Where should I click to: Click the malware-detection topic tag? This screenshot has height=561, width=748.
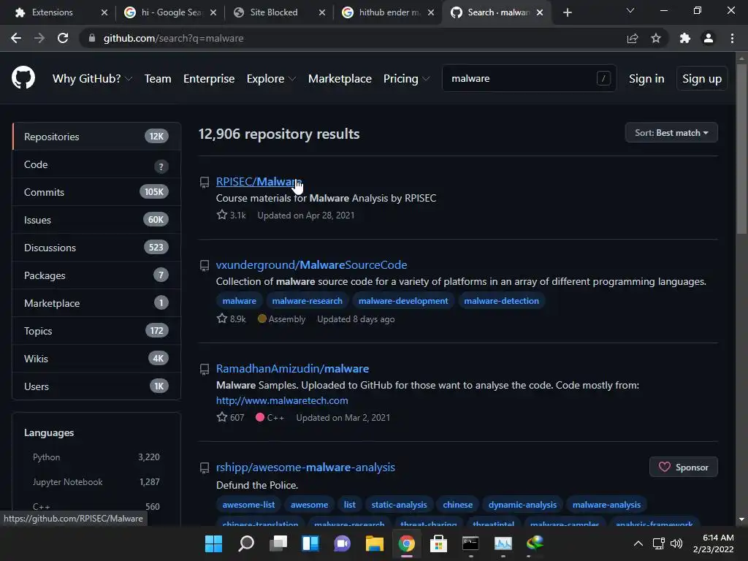click(501, 300)
